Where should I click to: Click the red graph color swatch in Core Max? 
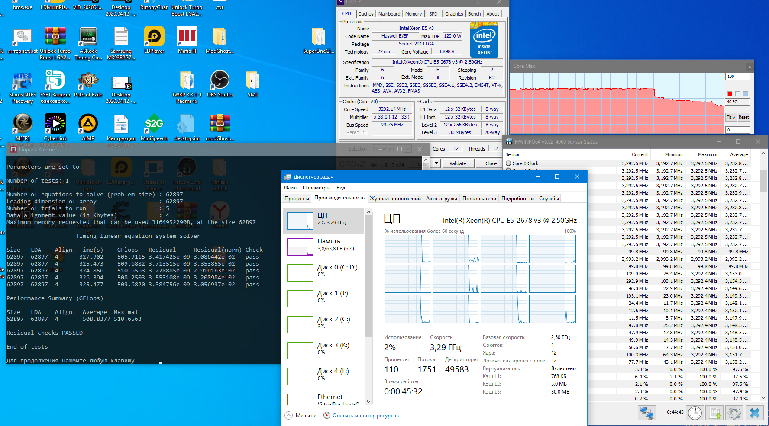point(730,94)
